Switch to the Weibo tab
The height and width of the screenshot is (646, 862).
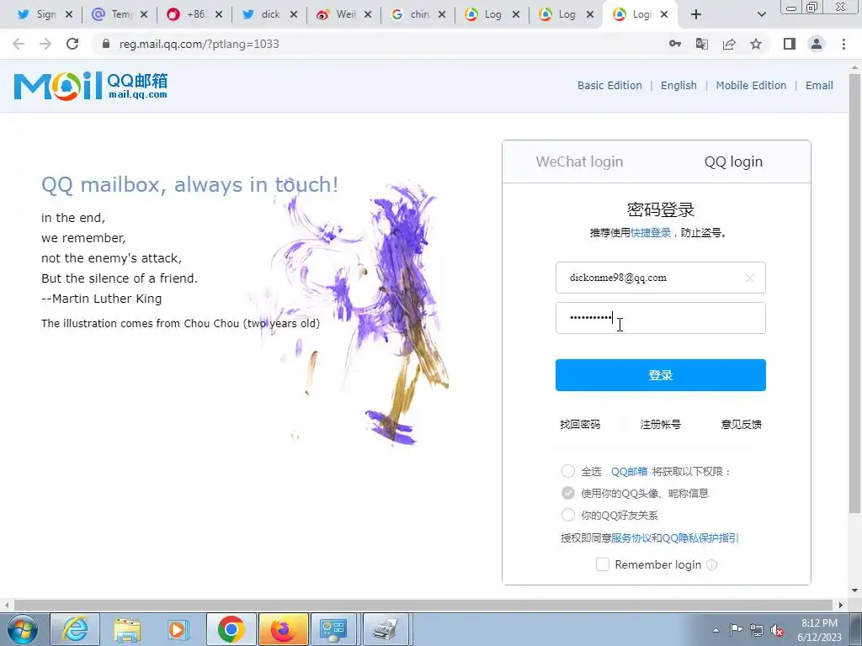click(337, 14)
